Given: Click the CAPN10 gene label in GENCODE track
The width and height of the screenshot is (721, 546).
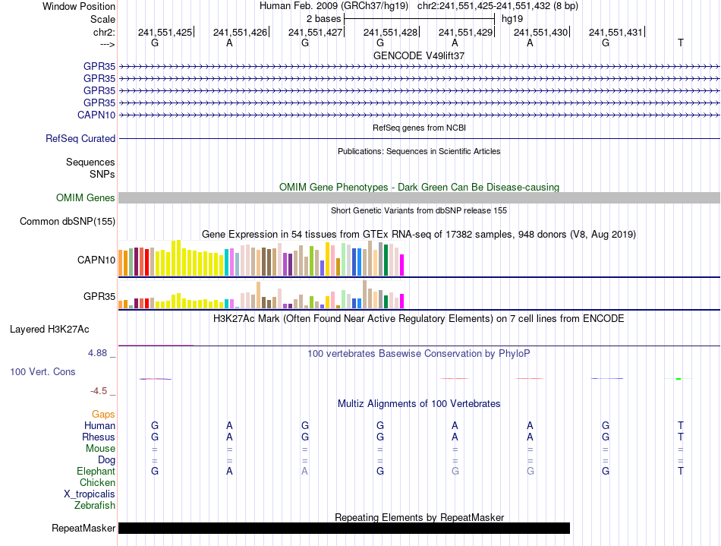Looking at the screenshot, I should coord(96,115).
